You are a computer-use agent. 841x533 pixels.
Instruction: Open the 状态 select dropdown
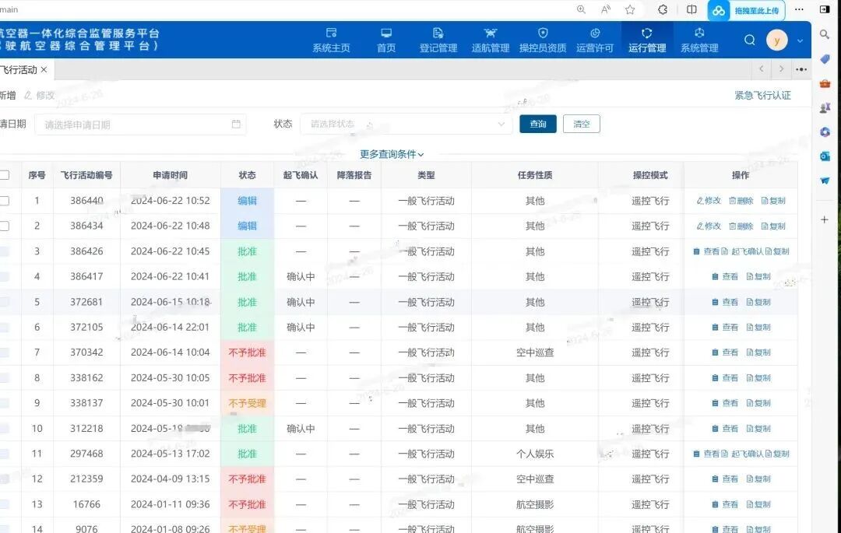(405, 124)
